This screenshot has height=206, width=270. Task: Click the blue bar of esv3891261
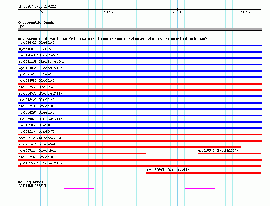[x=140, y=65]
